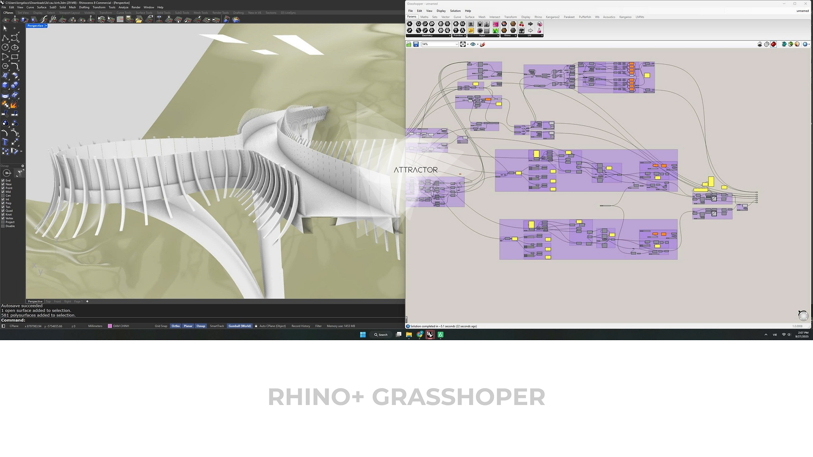Viewport: 813px width, 457px height.
Task: Open Grasshopper Solution menu
Action: (x=455, y=11)
